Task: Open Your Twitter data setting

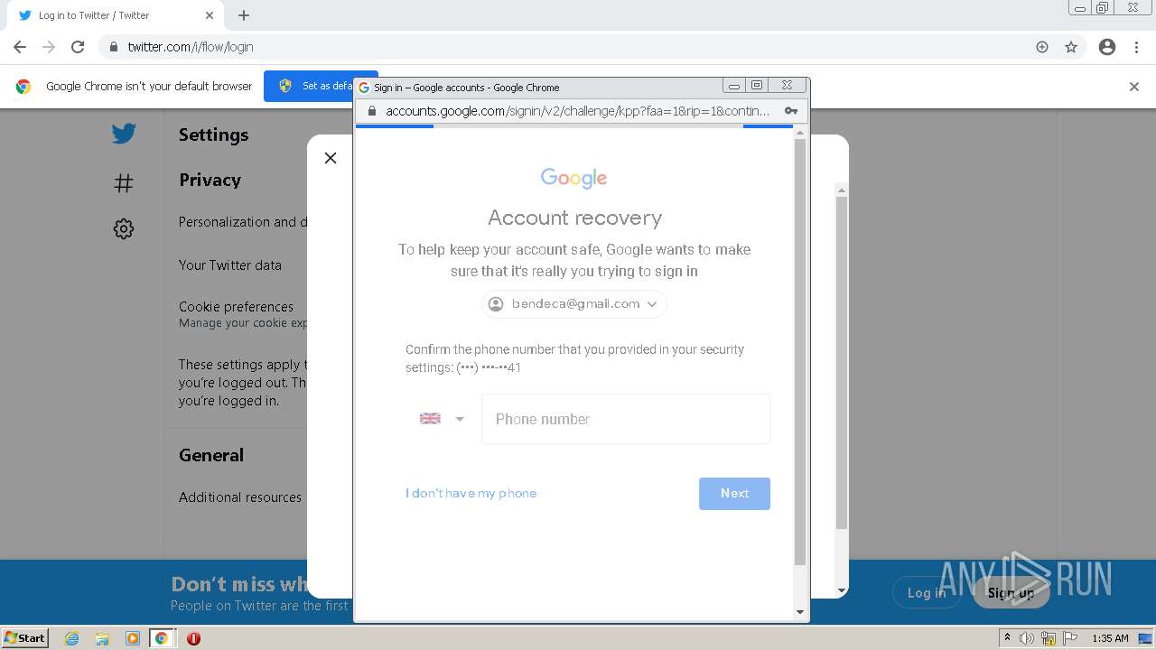Action: point(230,265)
